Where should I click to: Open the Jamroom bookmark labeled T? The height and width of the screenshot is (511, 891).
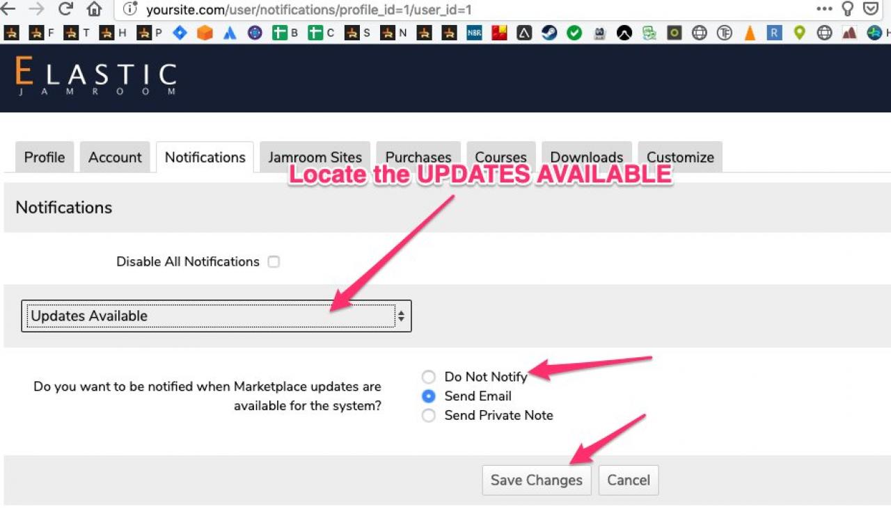pyautogui.click(x=77, y=33)
